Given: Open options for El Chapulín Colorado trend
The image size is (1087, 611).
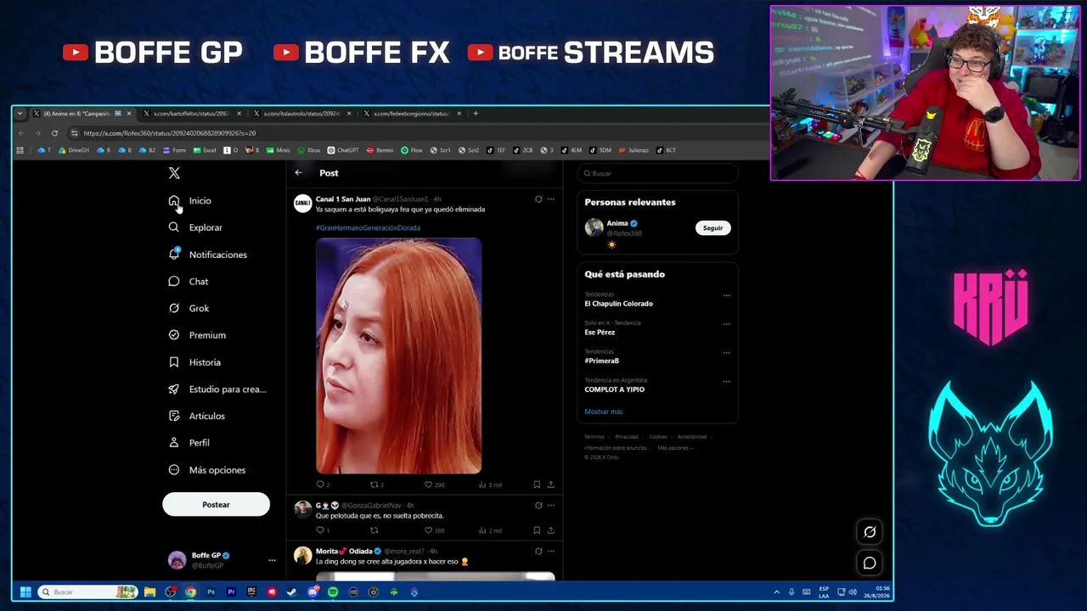Looking at the screenshot, I should point(726,295).
